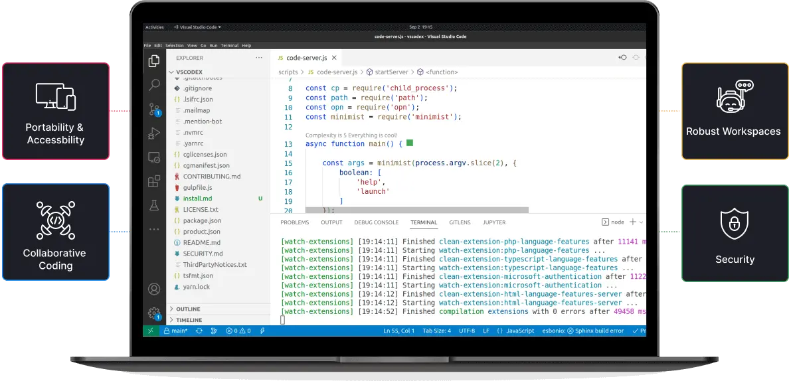The height and width of the screenshot is (387, 789).
Task: Switch to the JUPYTER panel tab
Action: (x=494, y=222)
